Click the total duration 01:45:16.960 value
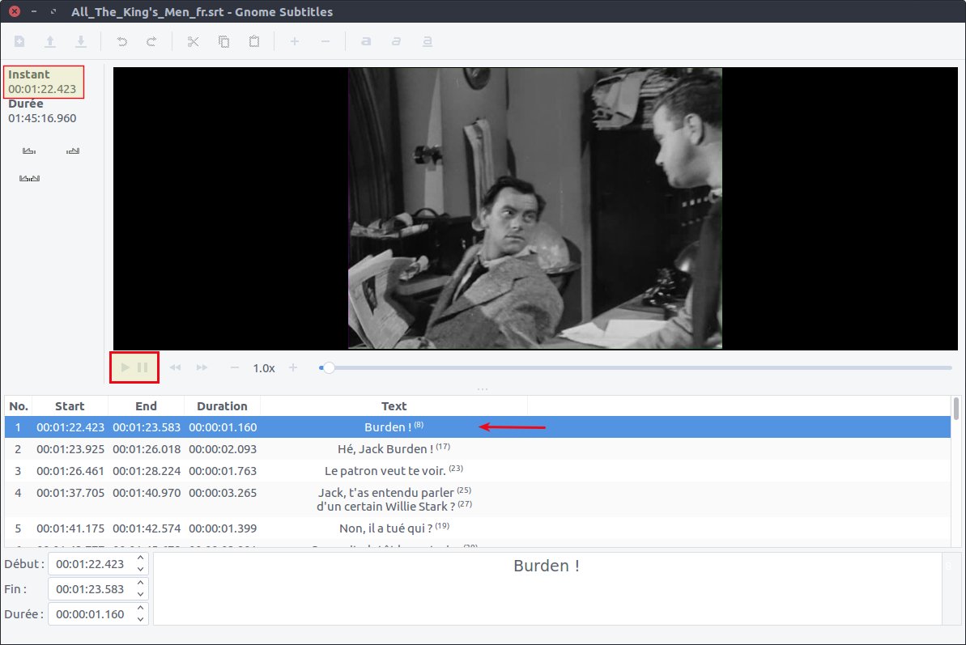This screenshot has height=645, width=966. 42,118
